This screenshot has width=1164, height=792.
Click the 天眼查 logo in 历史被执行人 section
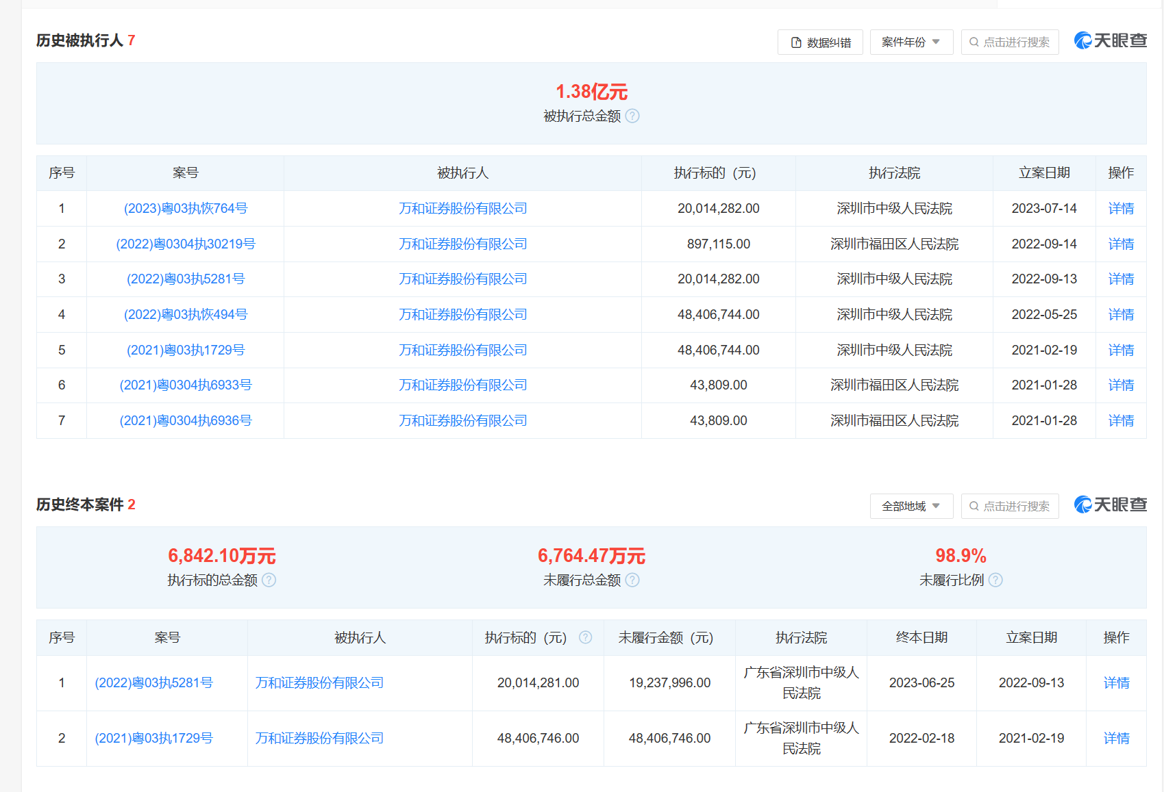point(1110,41)
